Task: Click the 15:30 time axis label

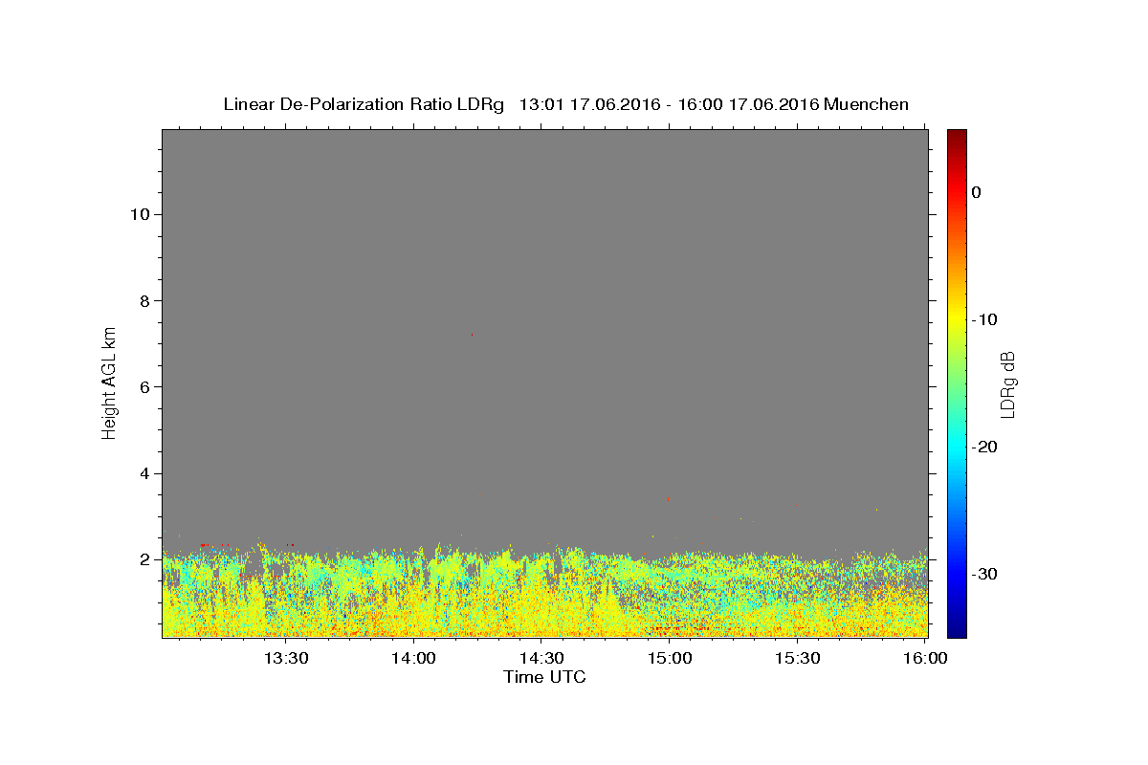Action: click(x=798, y=658)
